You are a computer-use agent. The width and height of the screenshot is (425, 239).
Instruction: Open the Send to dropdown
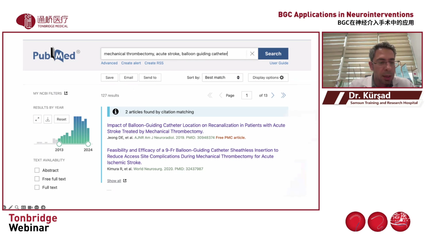pos(150,78)
